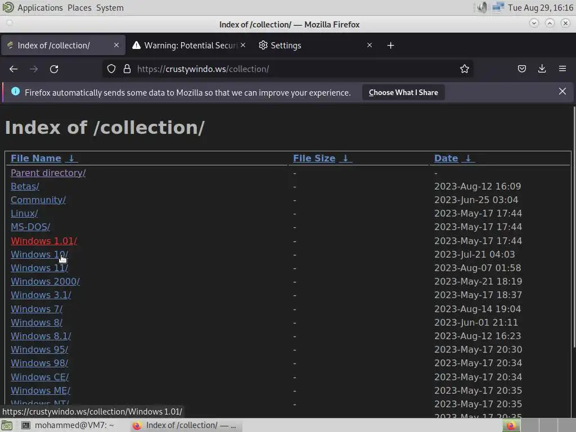This screenshot has height=432, width=576.
Task: Open the Windows 95/ folder
Action: tap(39, 350)
